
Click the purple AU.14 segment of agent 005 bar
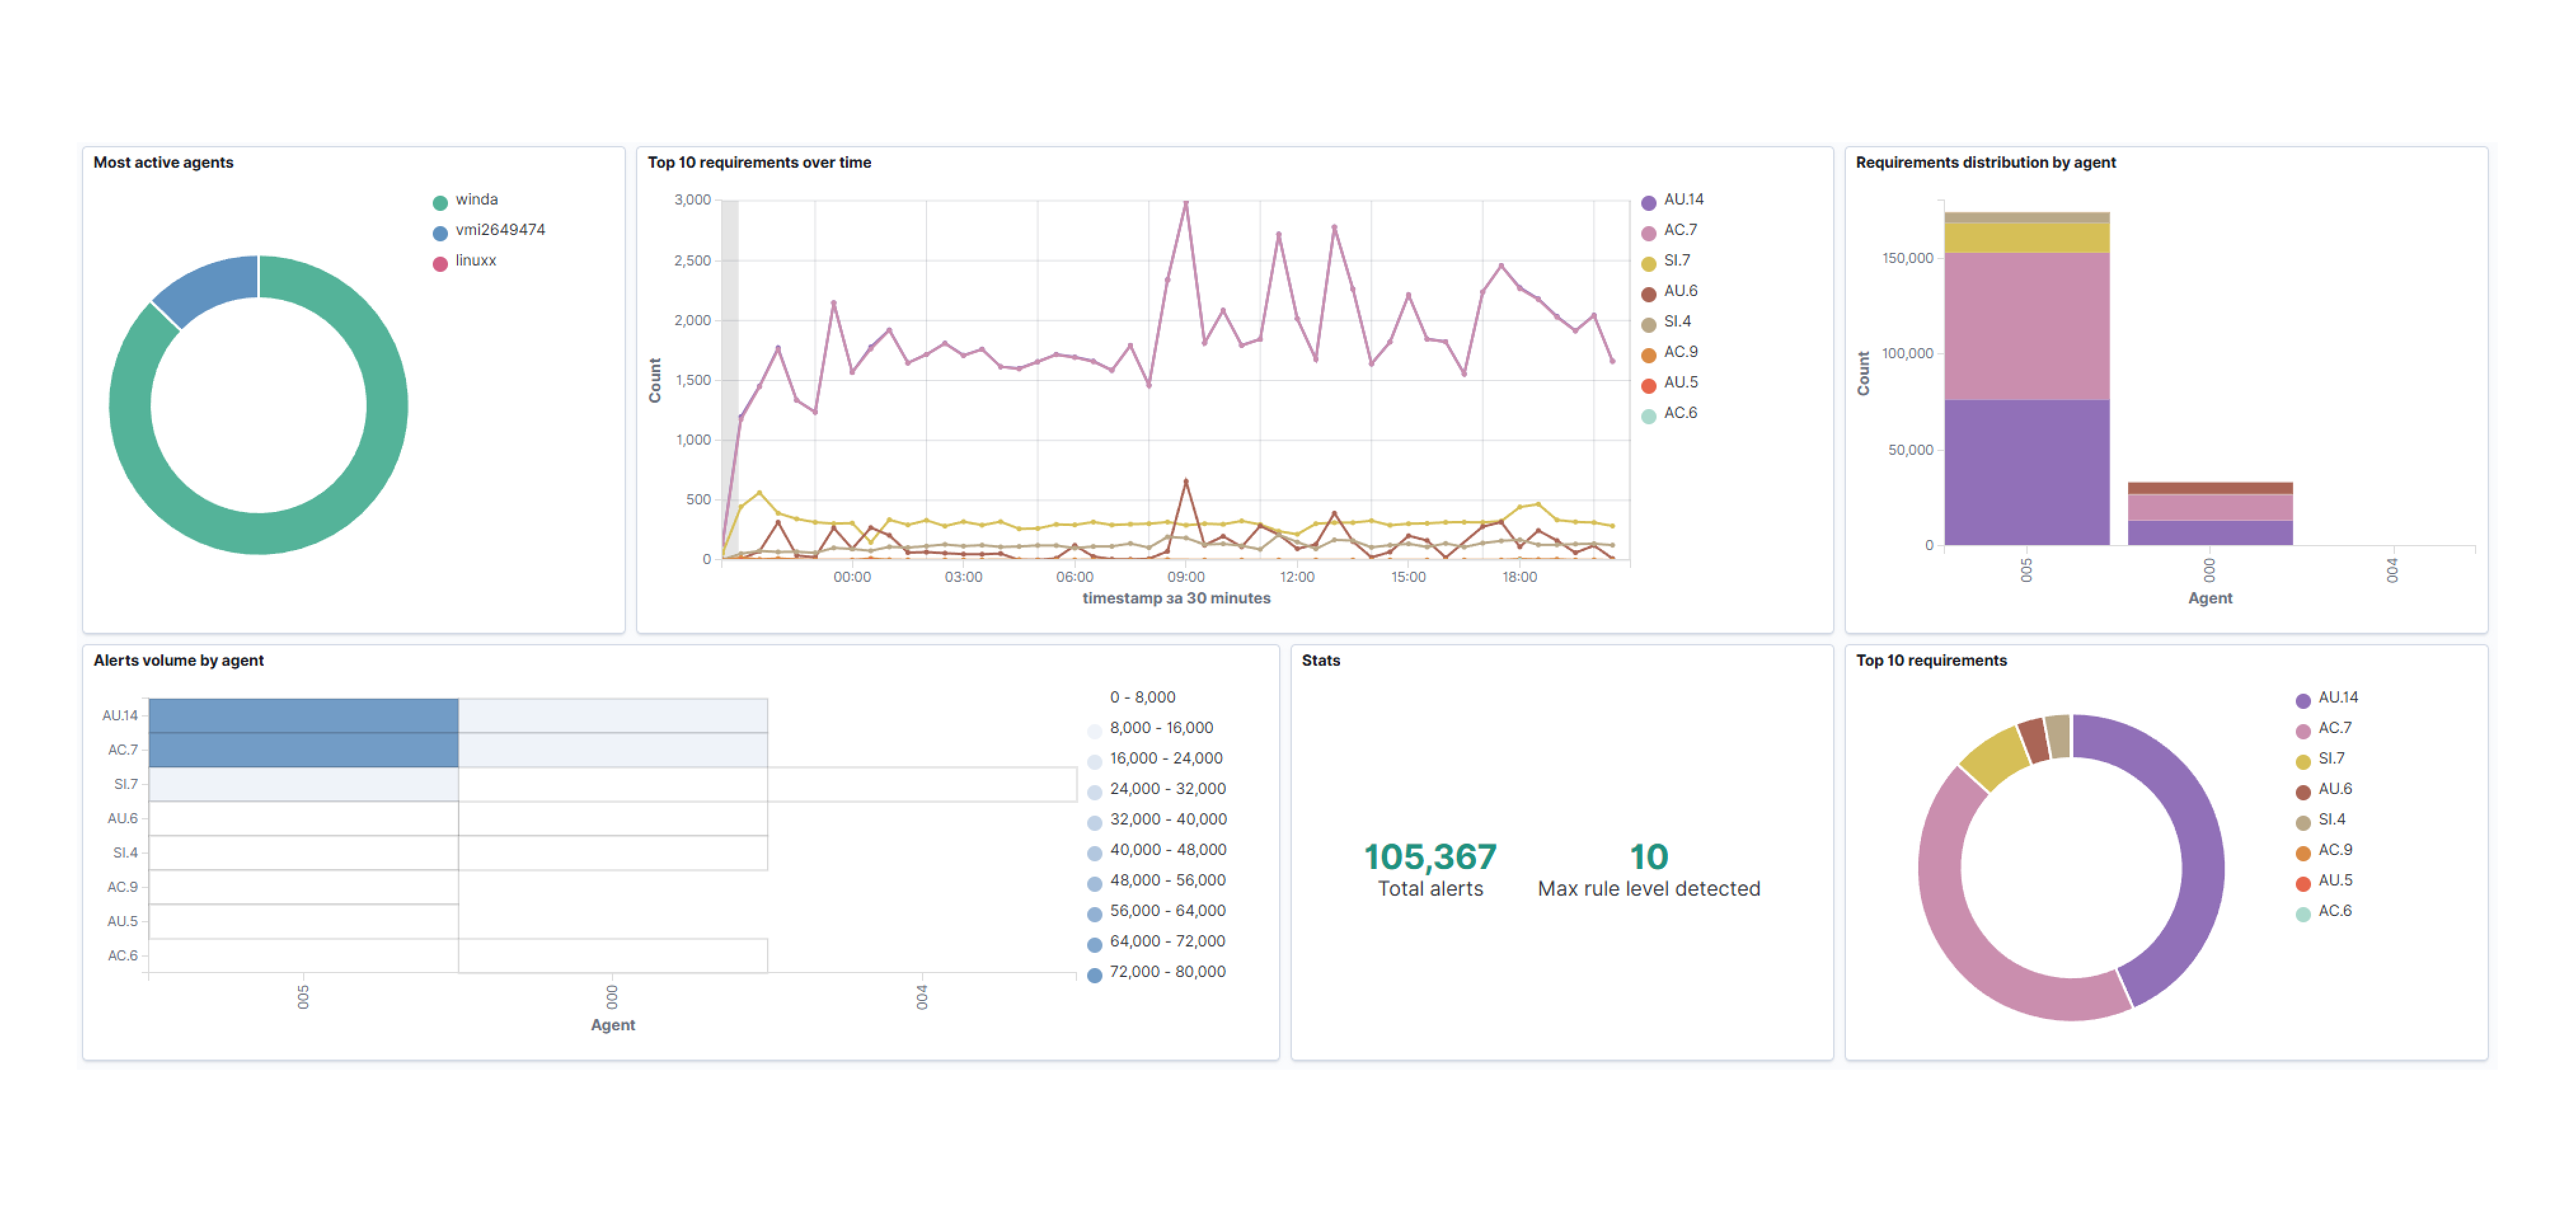tap(2026, 472)
